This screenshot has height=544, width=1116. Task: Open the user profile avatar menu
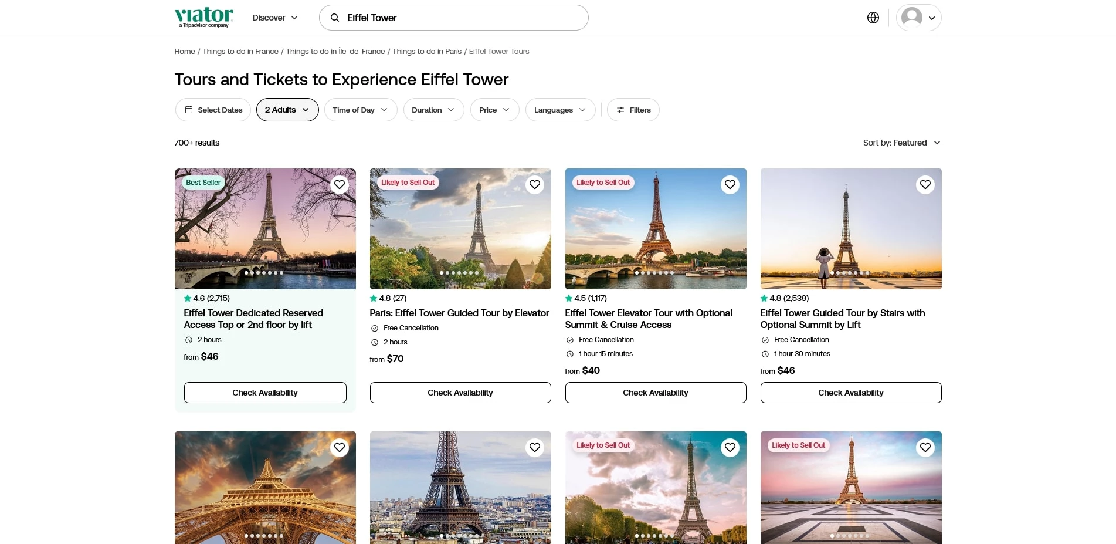tap(918, 18)
